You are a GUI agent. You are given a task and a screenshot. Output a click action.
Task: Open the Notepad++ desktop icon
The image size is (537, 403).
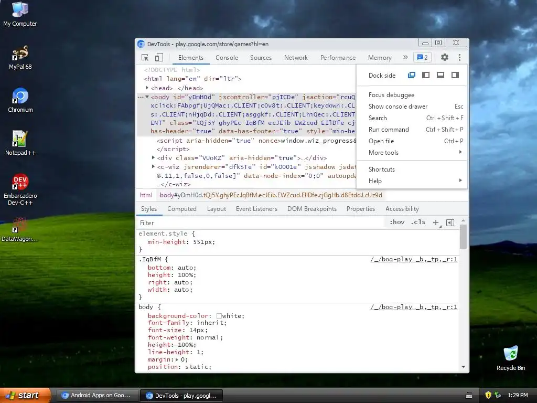pyautogui.click(x=20, y=143)
